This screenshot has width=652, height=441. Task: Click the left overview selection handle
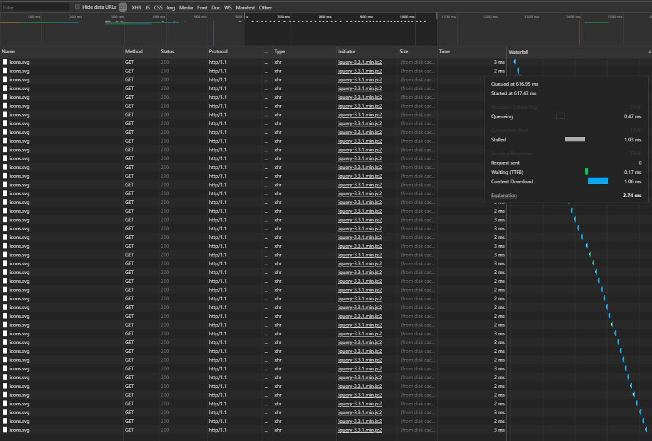tap(246, 17)
